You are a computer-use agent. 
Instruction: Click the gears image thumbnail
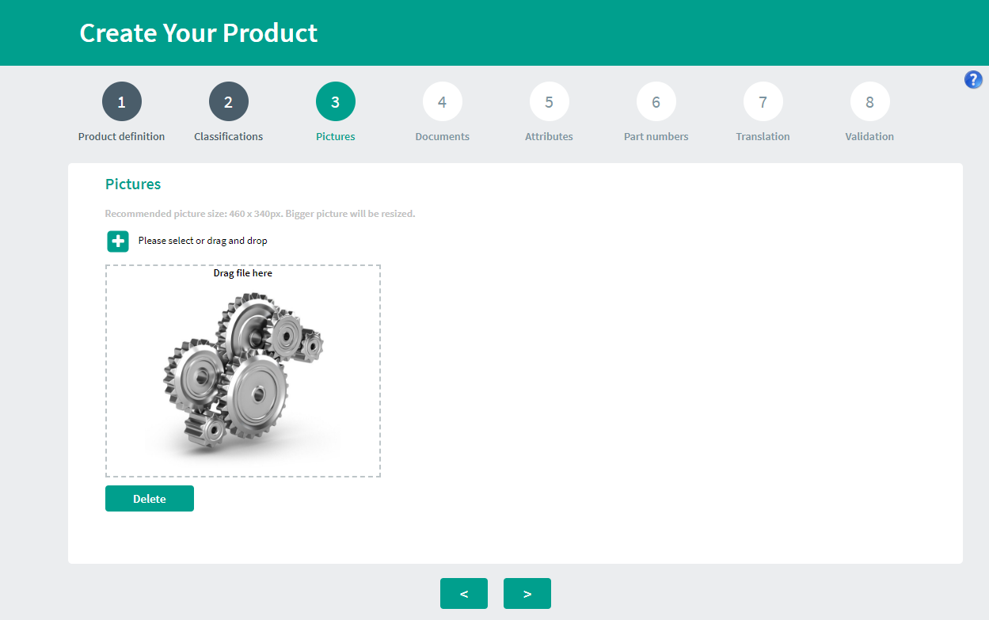[243, 372]
